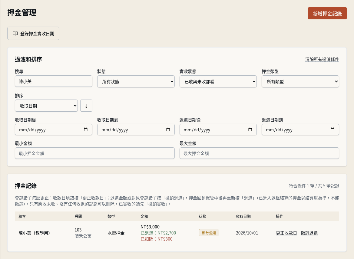Click the NT$3,000 amount

point(150,227)
